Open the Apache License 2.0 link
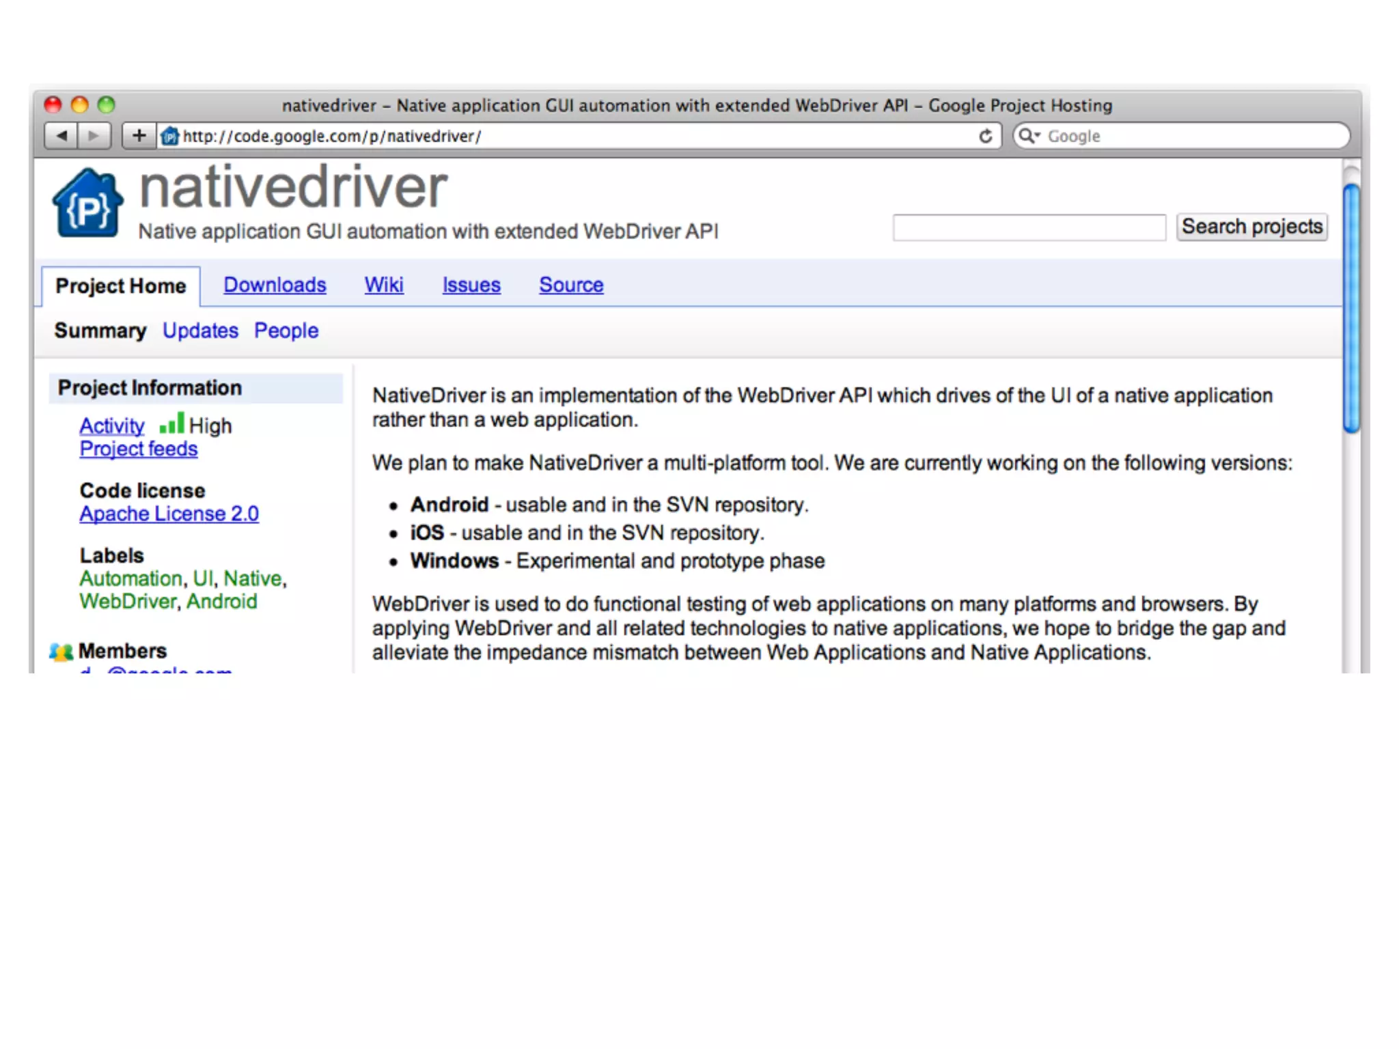The width and height of the screenshot is (1399, 1049). (169, 514)
